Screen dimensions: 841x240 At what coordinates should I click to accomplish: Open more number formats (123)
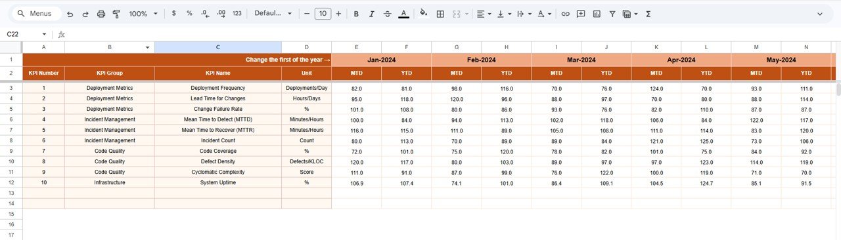tap(237, 14)
